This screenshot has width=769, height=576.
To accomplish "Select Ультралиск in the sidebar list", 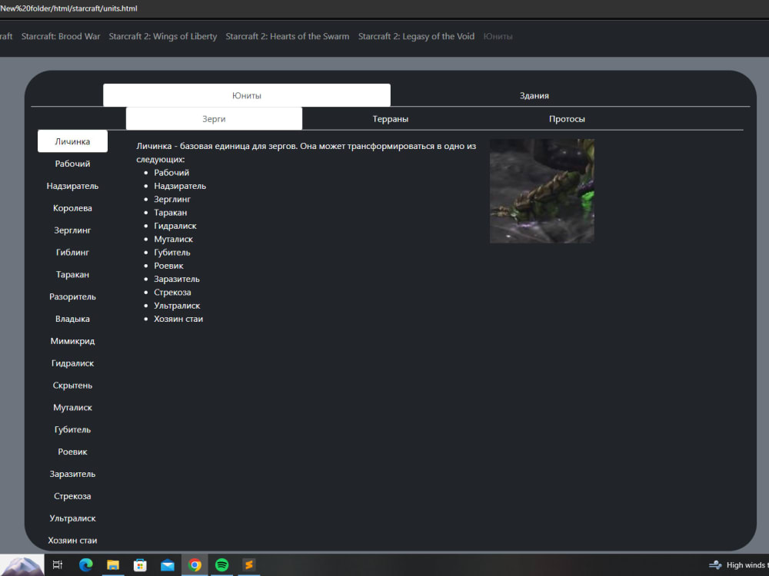I will [x=72, y=518].
